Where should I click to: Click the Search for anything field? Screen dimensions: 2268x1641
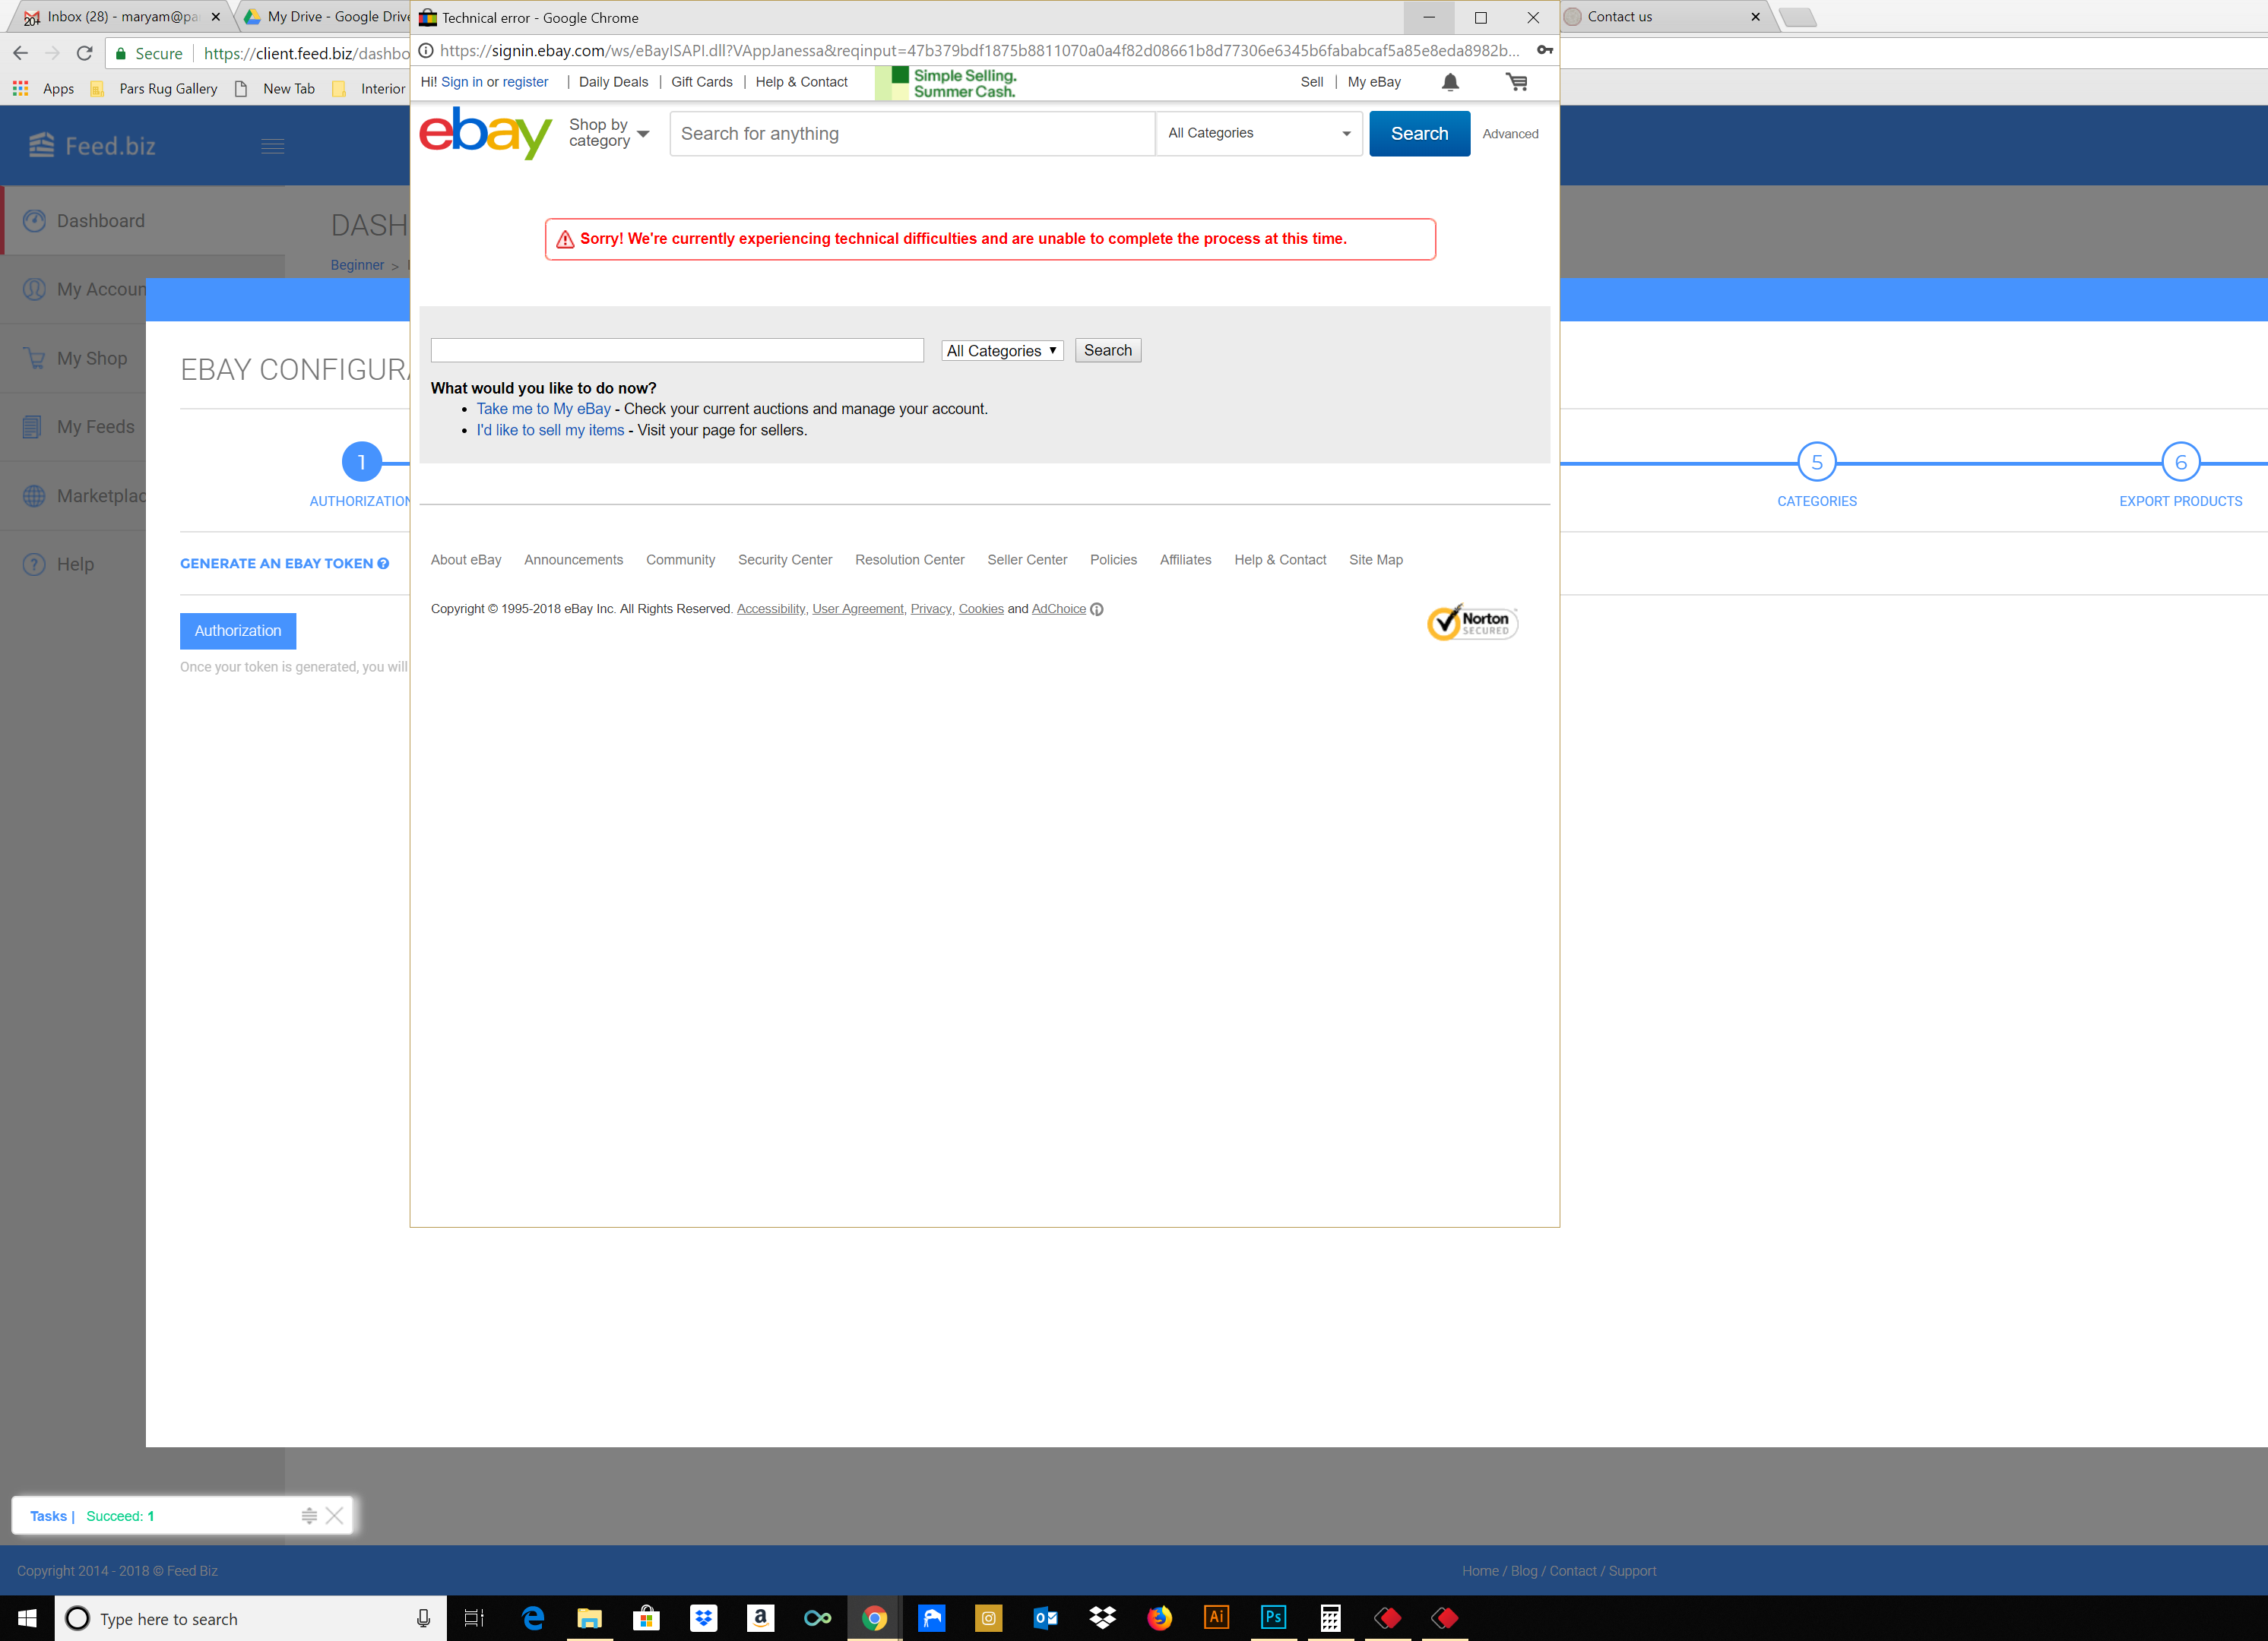coord(911,133)
